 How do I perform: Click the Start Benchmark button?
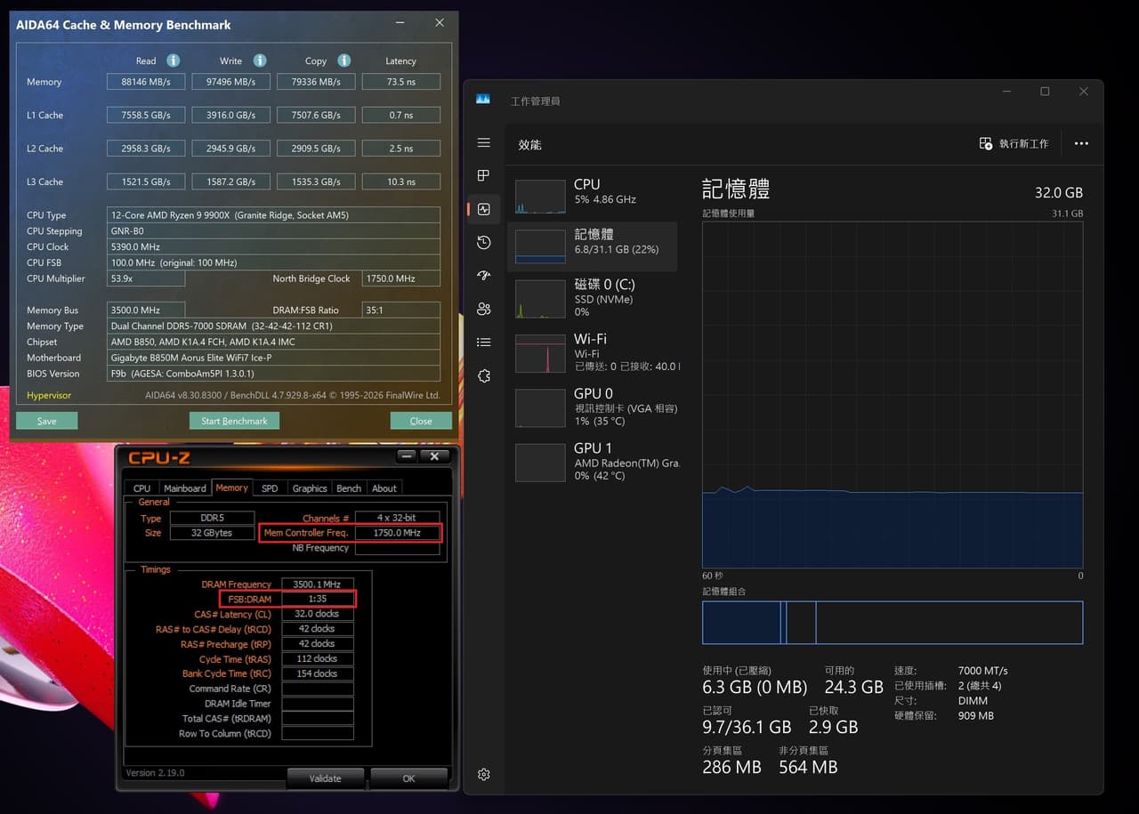click(234, 421)
